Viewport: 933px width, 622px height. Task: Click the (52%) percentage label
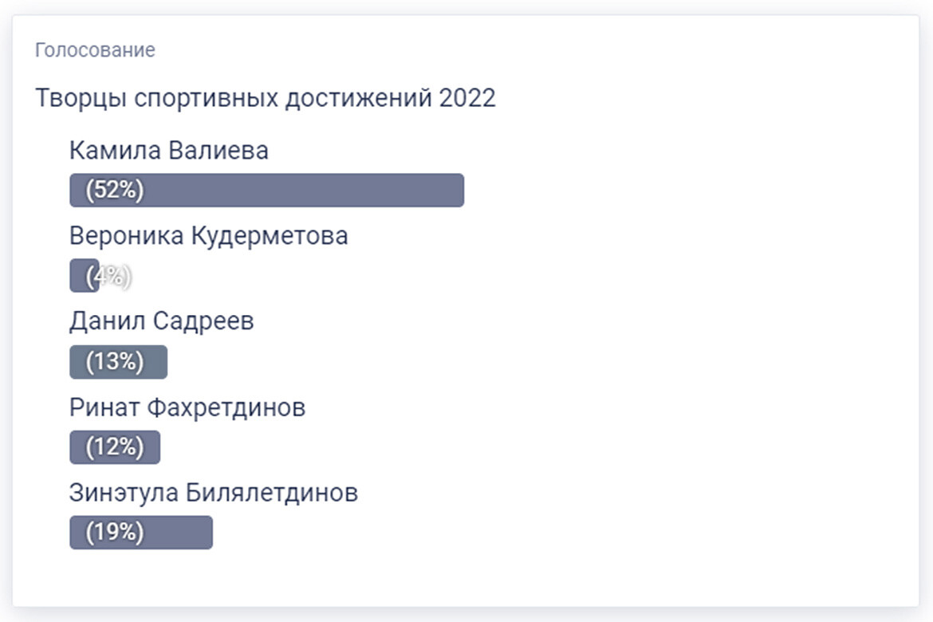pos(115,191)
